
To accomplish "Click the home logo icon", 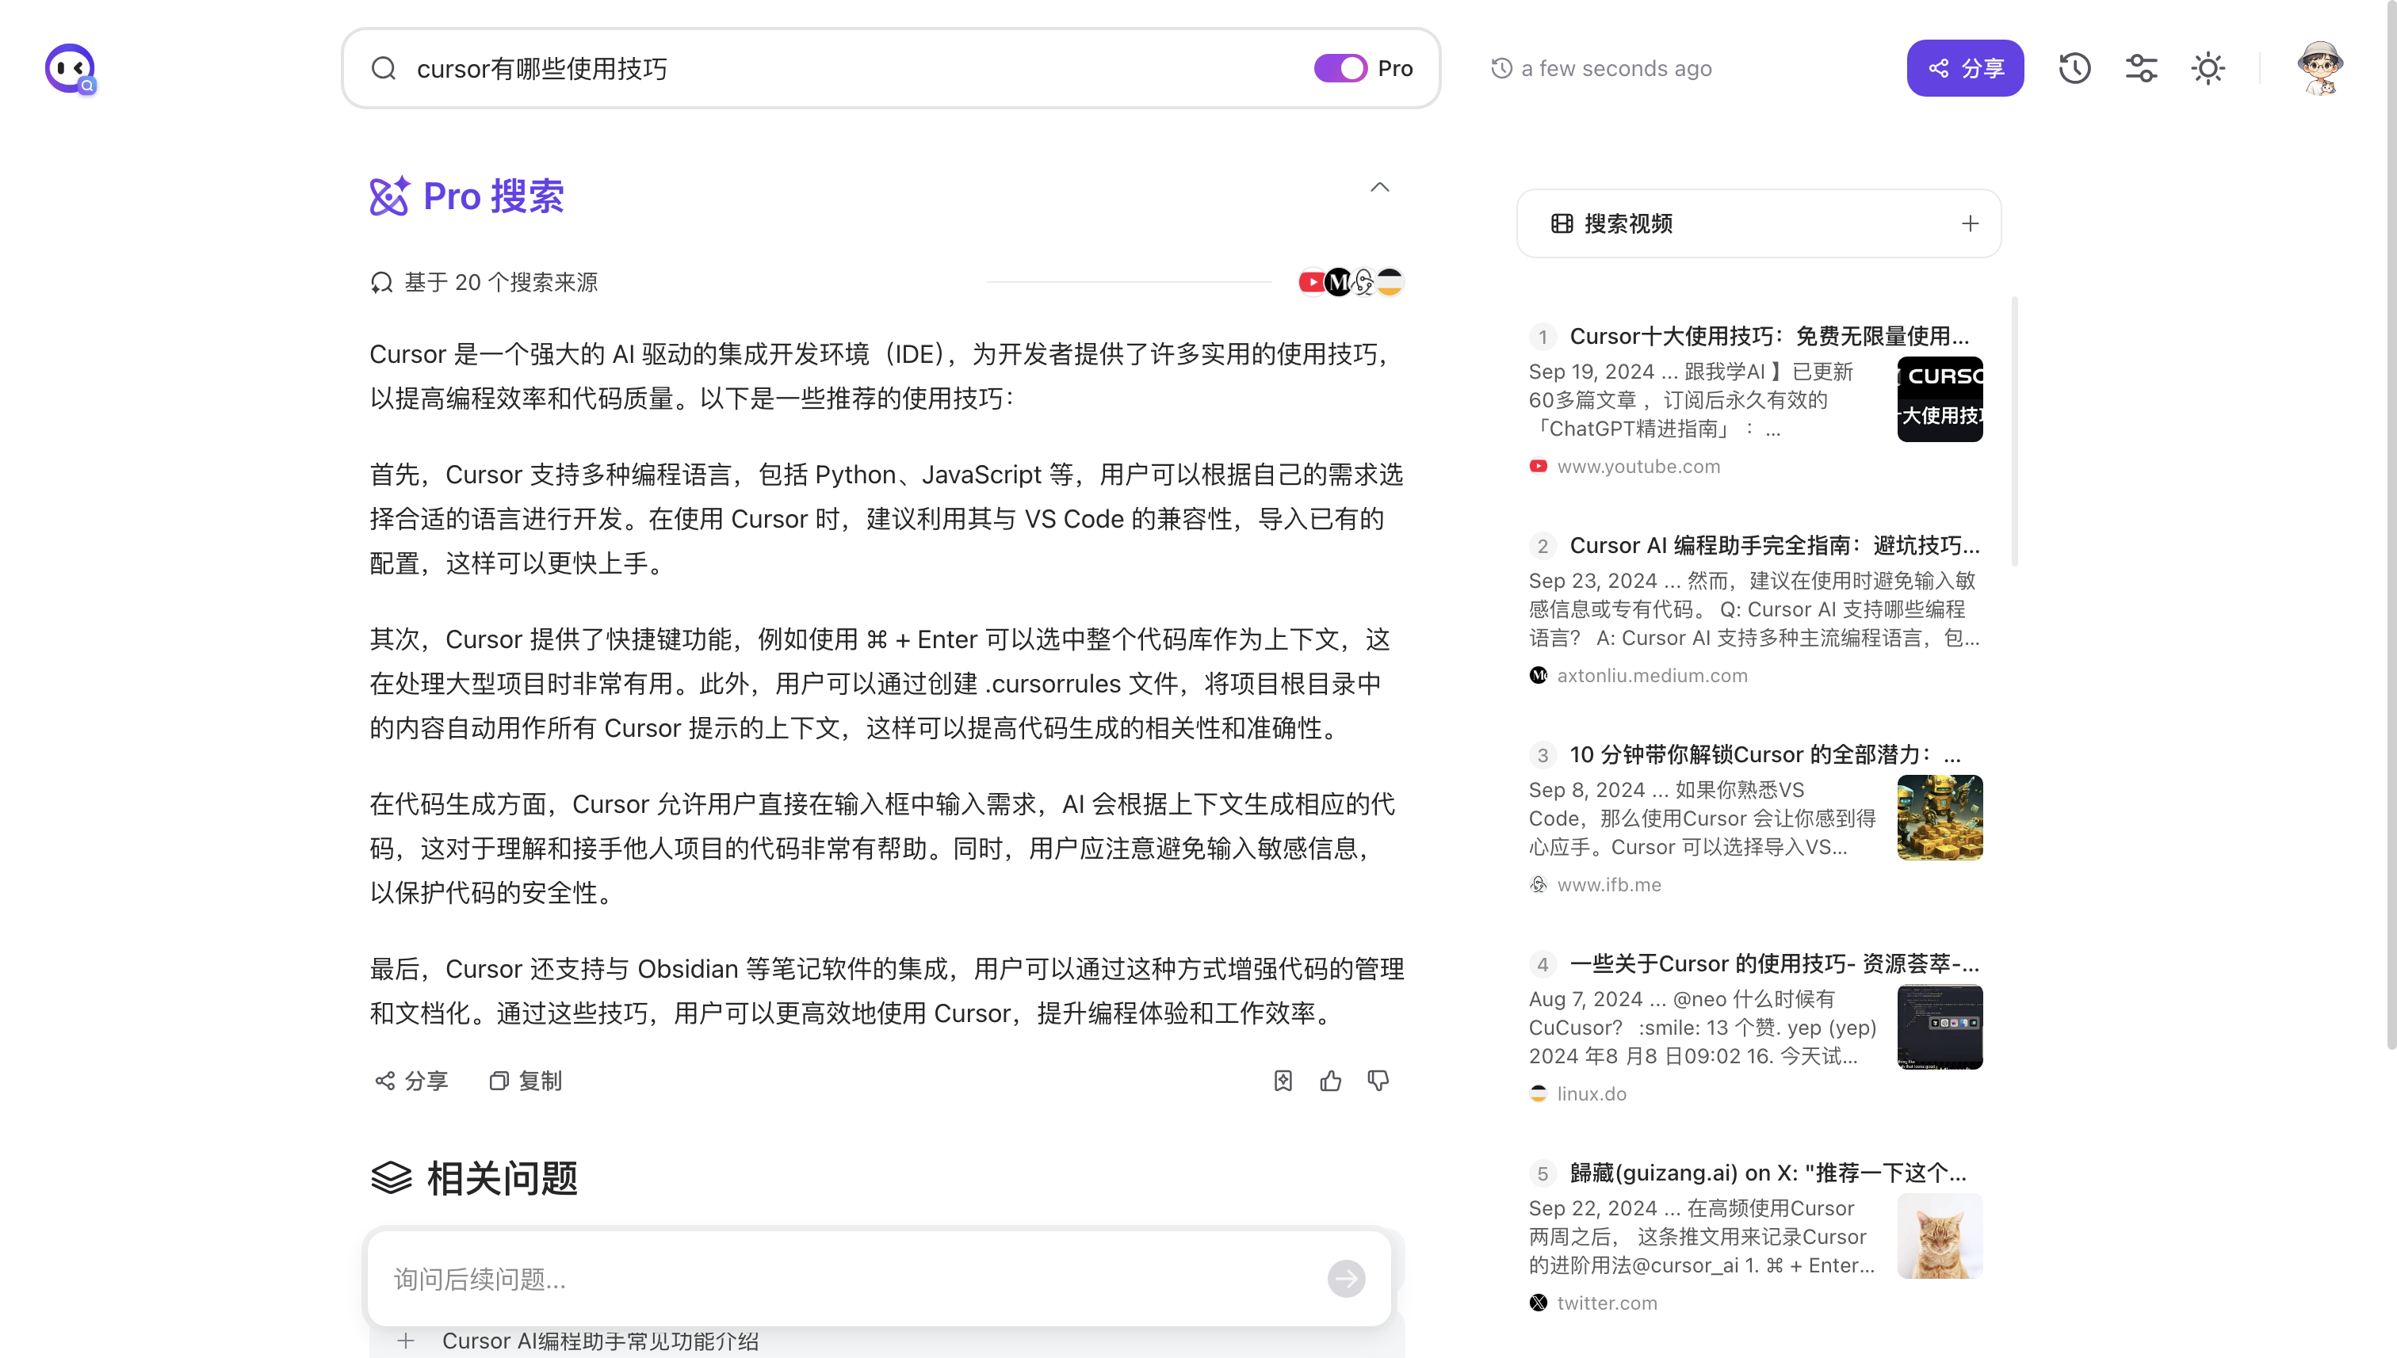I will click(70, 68).
